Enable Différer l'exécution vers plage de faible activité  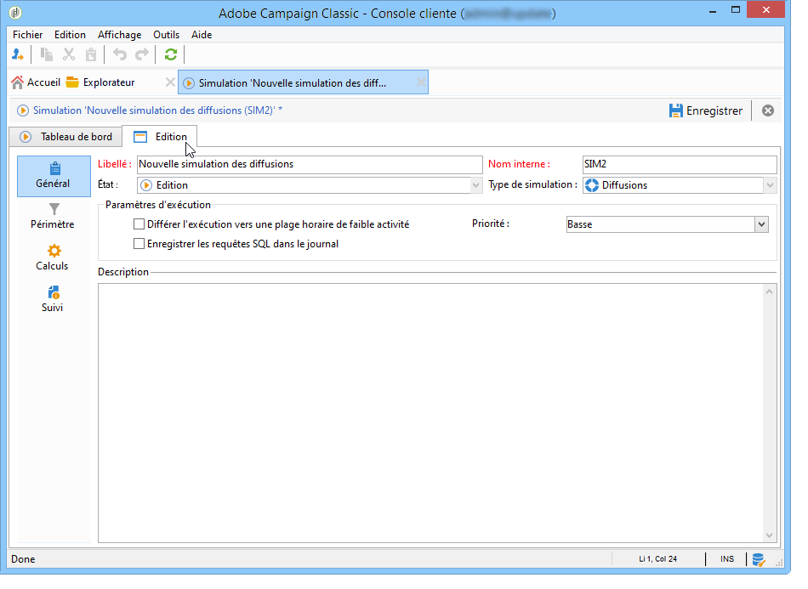[x=139, y=224]
